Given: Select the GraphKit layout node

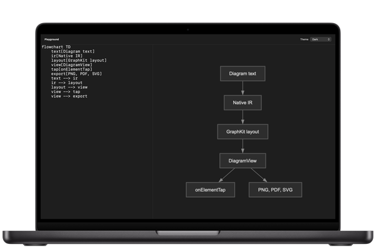Looking at the screenshot, I should pyautogui.click(x=243, y=132).
